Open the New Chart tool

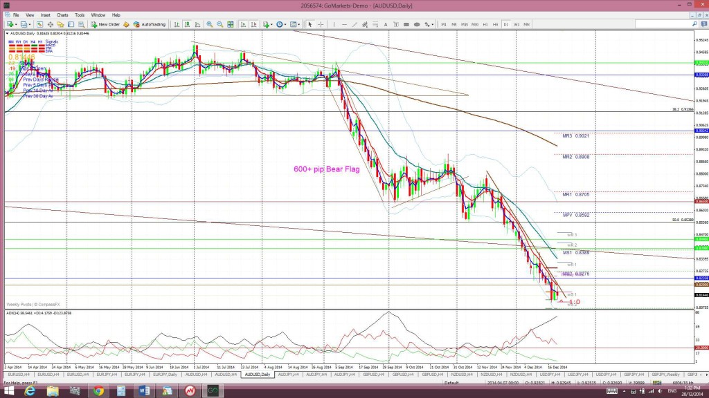10,24
